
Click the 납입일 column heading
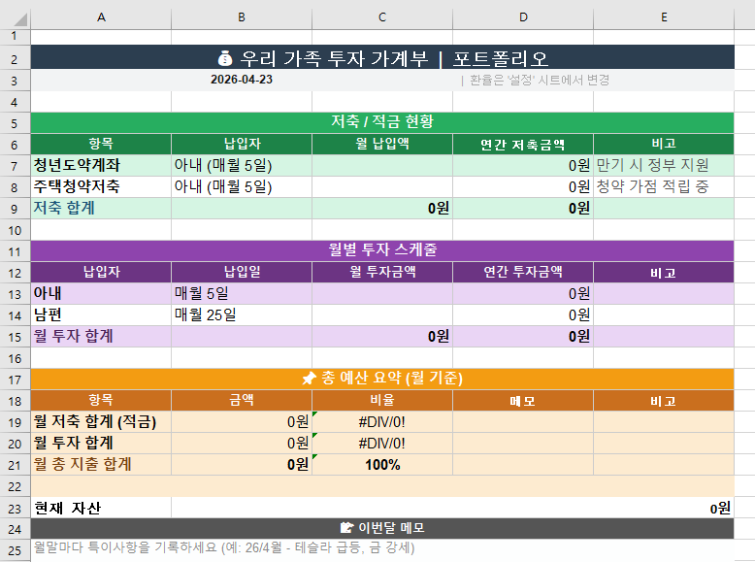[242, 272]
